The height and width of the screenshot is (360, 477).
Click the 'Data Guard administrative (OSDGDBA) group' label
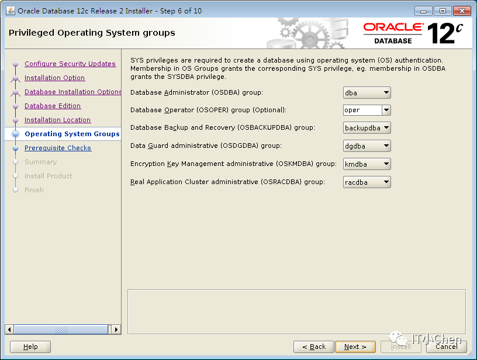(206, 146)
